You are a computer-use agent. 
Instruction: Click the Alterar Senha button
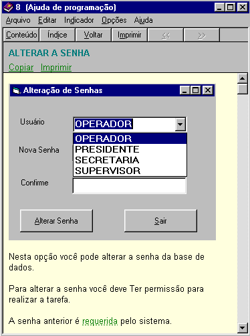coord(56,221)
